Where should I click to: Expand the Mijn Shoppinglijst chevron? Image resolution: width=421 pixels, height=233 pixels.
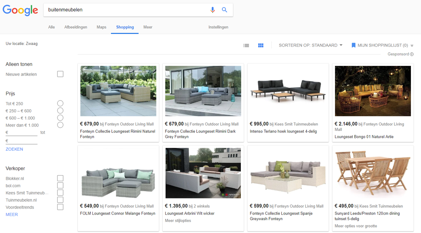click(412, 46)
